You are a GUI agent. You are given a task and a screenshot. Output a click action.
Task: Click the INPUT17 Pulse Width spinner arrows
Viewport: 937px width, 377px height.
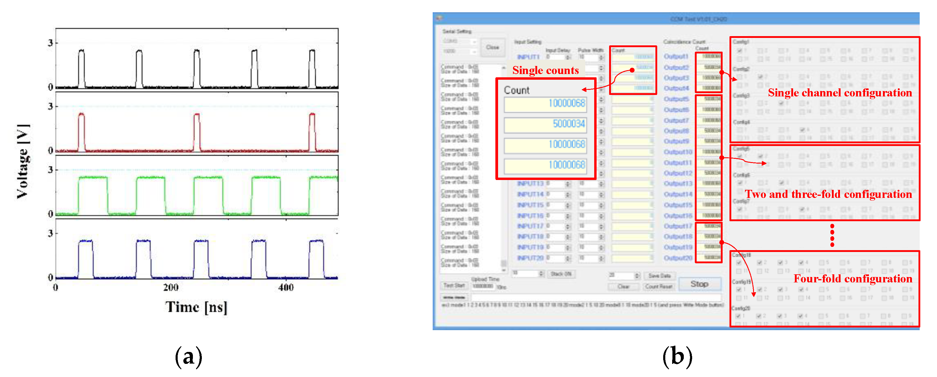(601, 227)
